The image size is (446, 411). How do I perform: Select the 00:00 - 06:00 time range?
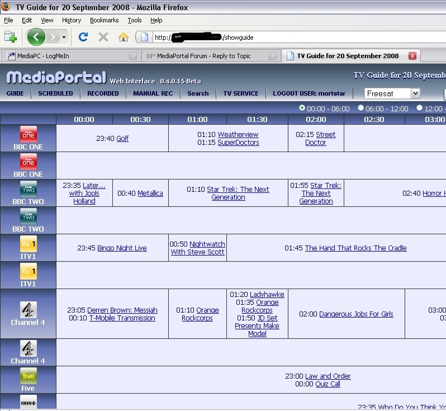[302, 108]
